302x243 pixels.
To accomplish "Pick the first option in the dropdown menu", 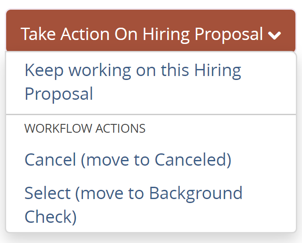I will tap(133, 82).
